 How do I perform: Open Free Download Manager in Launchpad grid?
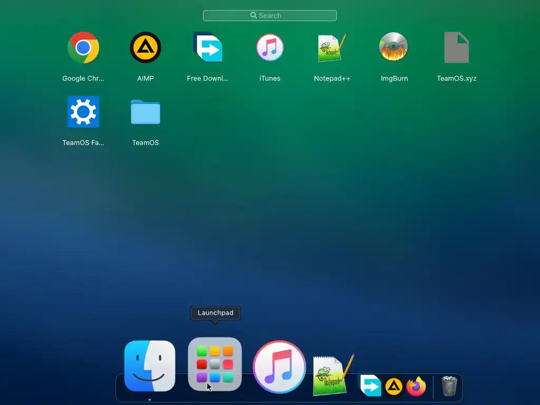click(207, 47)
